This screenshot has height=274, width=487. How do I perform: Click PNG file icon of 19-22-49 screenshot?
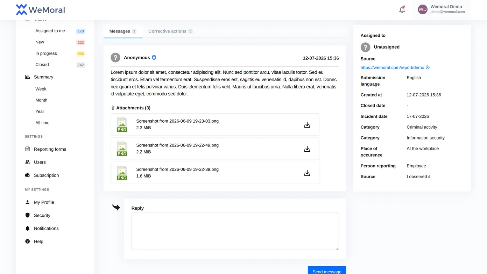tap(122, 149)
